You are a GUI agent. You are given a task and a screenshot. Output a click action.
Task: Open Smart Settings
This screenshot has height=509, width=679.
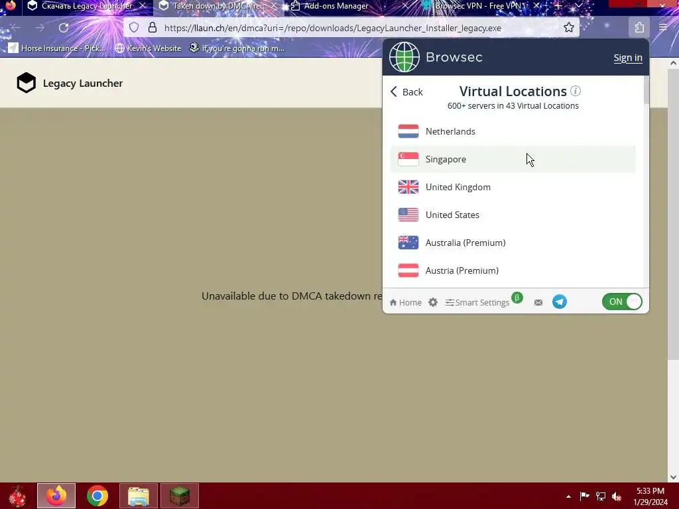point(477,302)
